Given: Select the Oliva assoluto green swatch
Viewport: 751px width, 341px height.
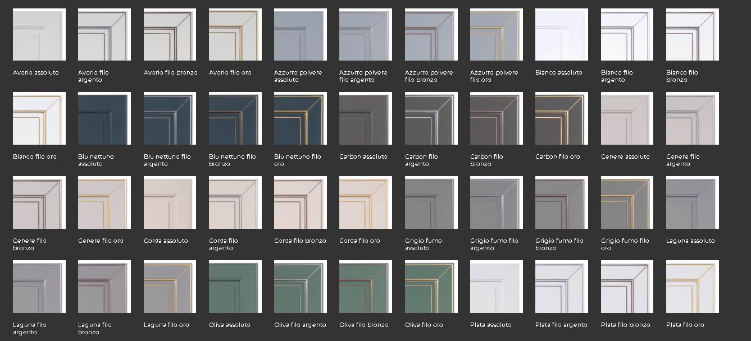Looking at the screenshot, I should [x=235, y=287].
